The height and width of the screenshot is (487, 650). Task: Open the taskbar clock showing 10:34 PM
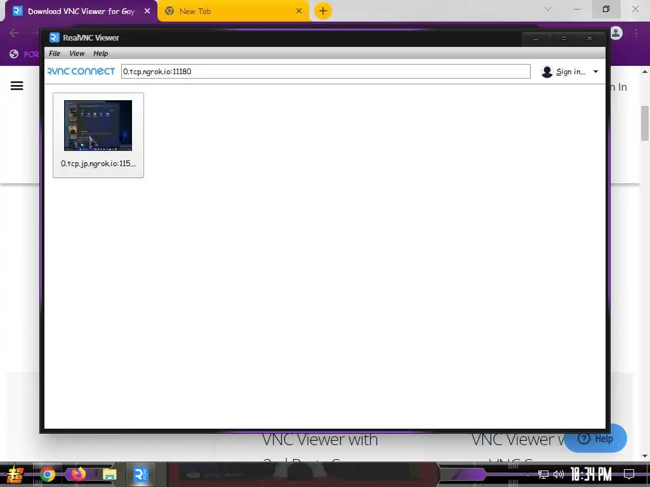click(x=591, y=474)
